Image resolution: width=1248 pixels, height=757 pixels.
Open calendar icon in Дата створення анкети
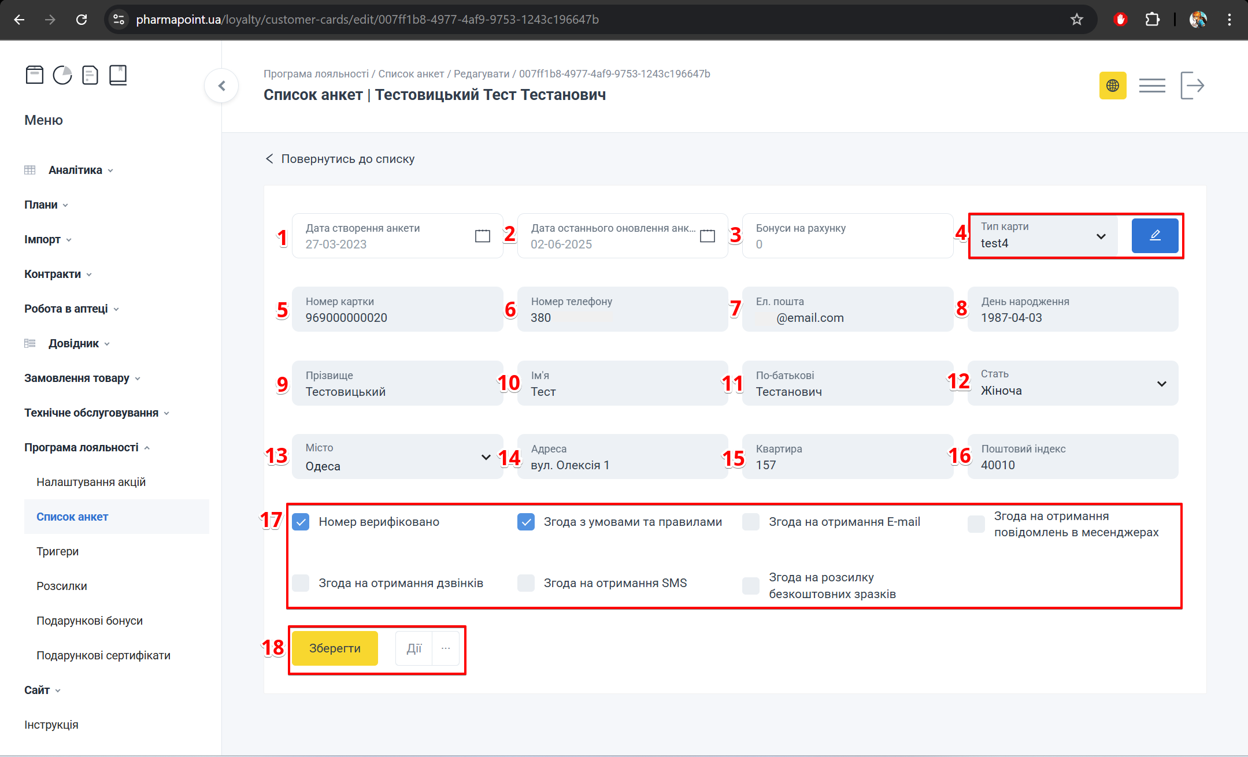coord(482,236)
